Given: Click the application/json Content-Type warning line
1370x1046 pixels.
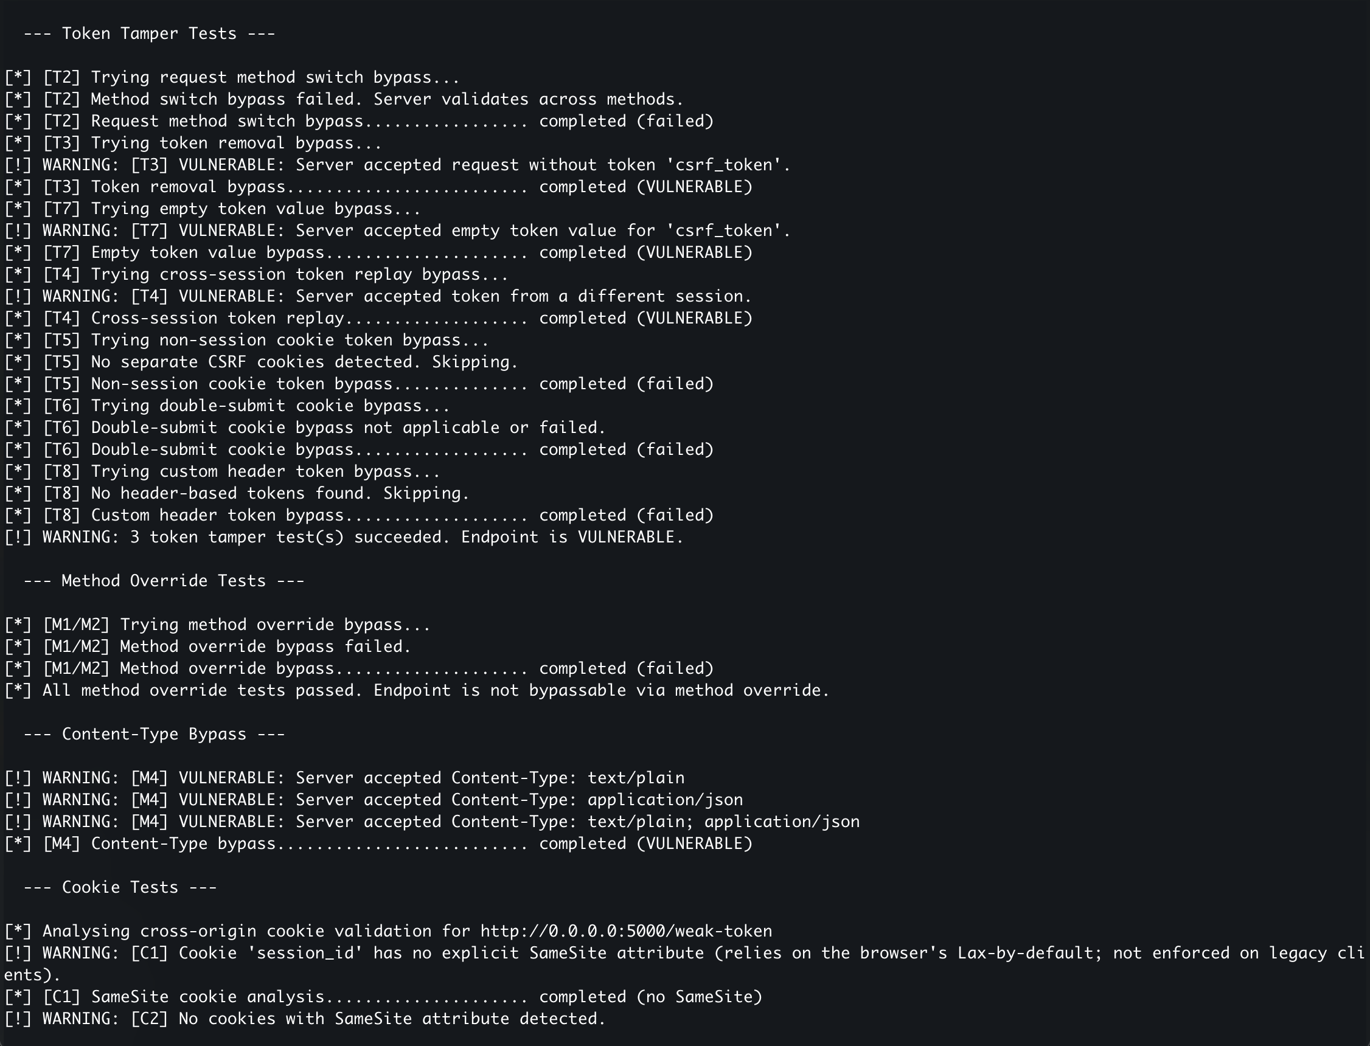Looking at the screenshot, I should point(374,800).
